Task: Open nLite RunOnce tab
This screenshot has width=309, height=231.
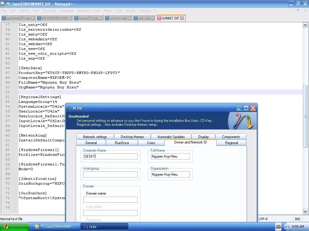Action: pyautogui.click(x=122, y=143)
